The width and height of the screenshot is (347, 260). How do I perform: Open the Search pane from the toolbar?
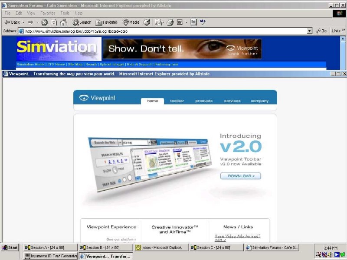(82, 22)
